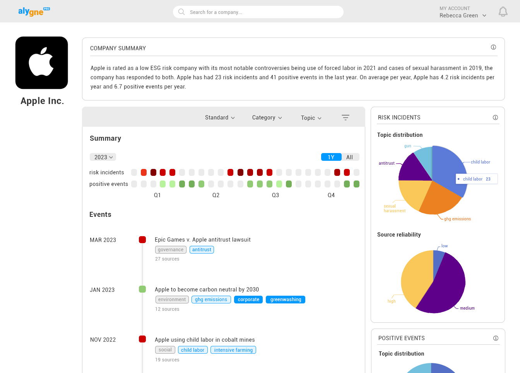Open the Standard dropdown

pyautogui.click(x=220, y=118)
